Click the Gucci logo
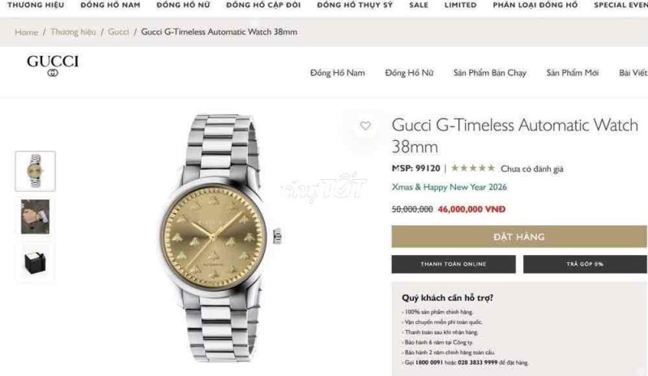 [53, 66]
